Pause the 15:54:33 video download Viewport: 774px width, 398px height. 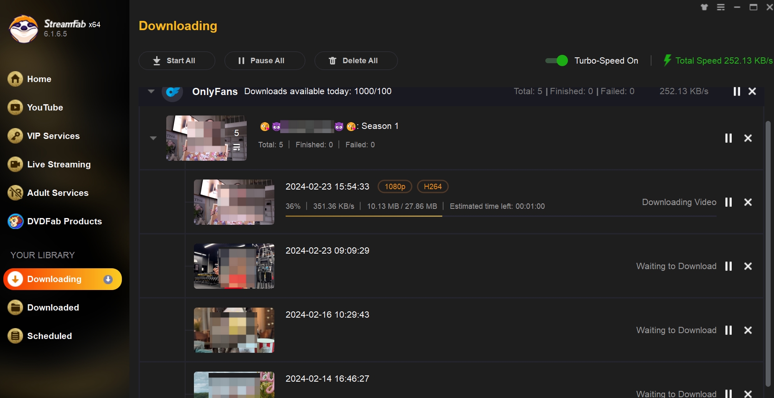(x=728, y=202)
